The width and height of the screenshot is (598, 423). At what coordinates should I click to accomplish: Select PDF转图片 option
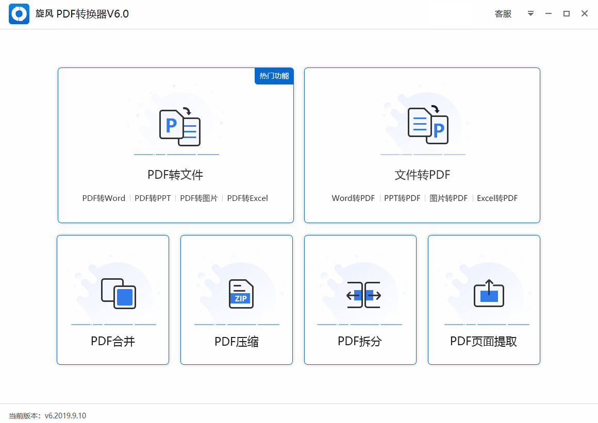click(x=198, y=198)
